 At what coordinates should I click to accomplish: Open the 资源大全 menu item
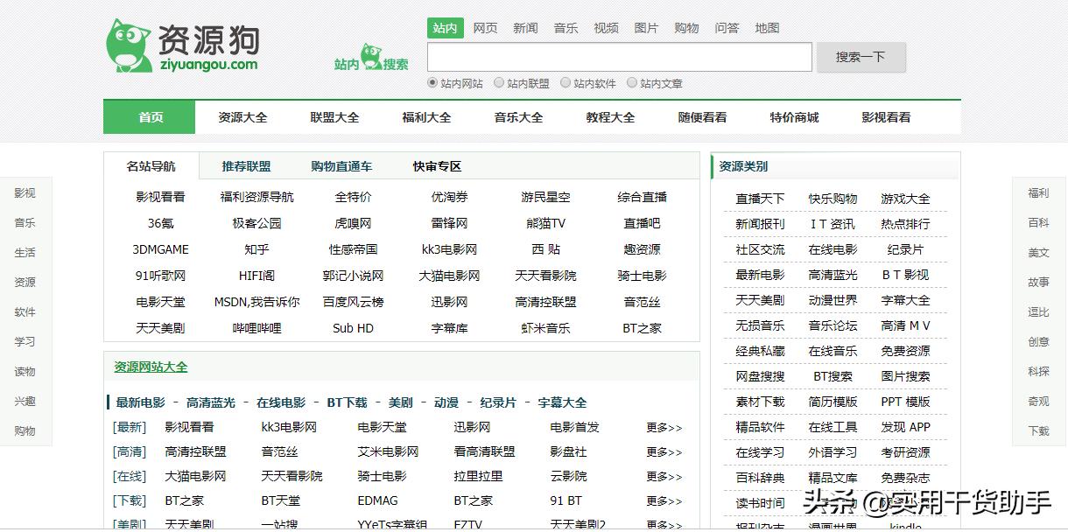tap(242, 115)
